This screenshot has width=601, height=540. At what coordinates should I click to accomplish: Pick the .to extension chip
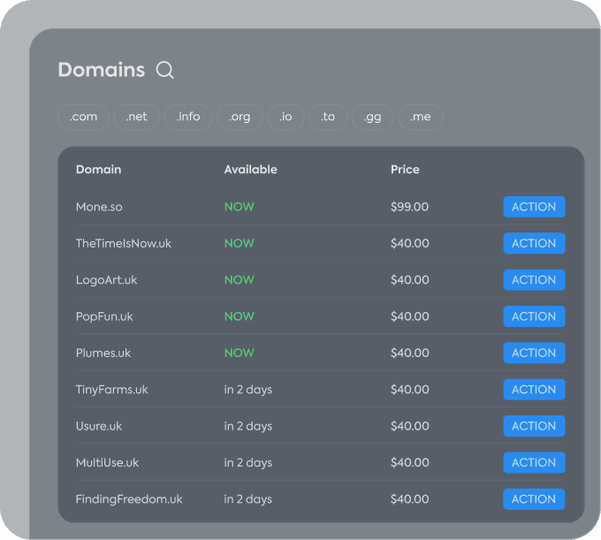point(328,117)
